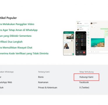Click the Chats header in desktop mockup

pos(81,23)
